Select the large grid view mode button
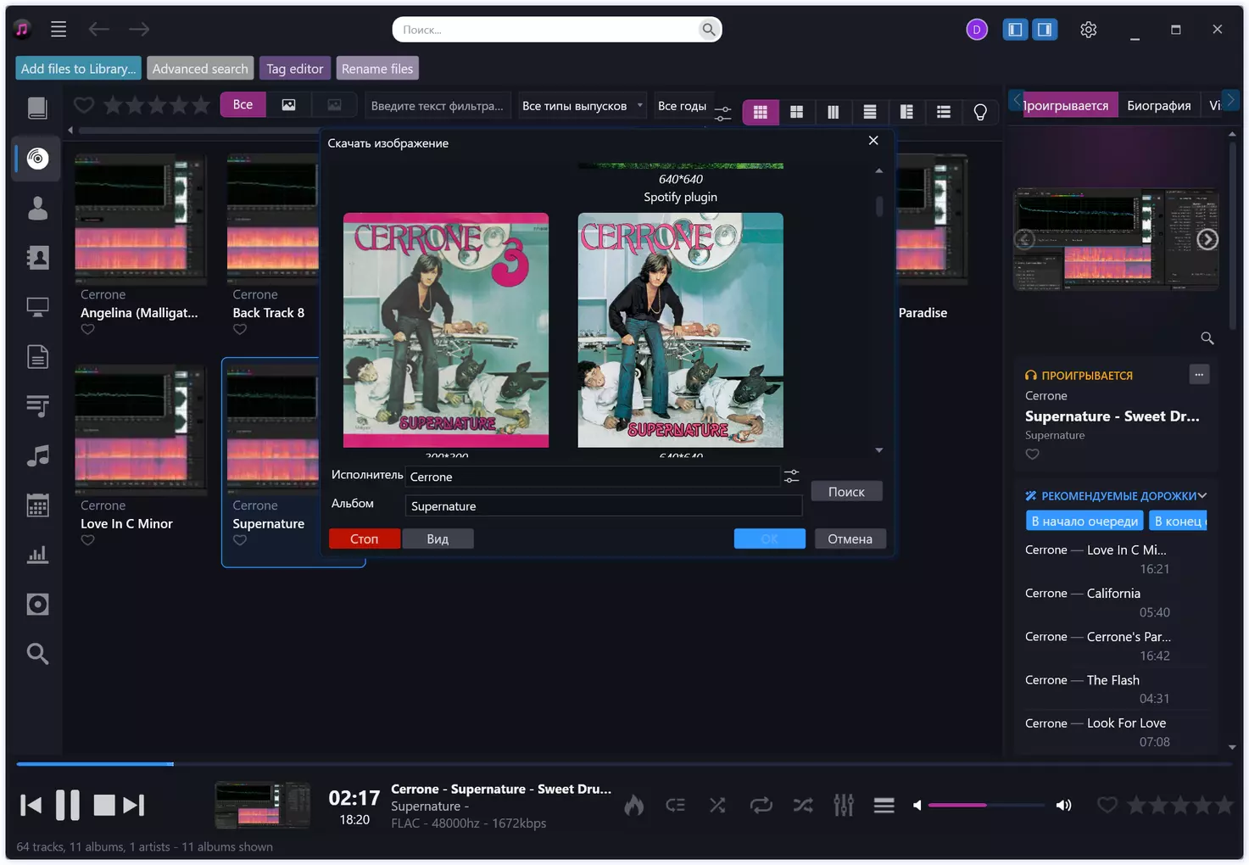 [x=761, y=112]
